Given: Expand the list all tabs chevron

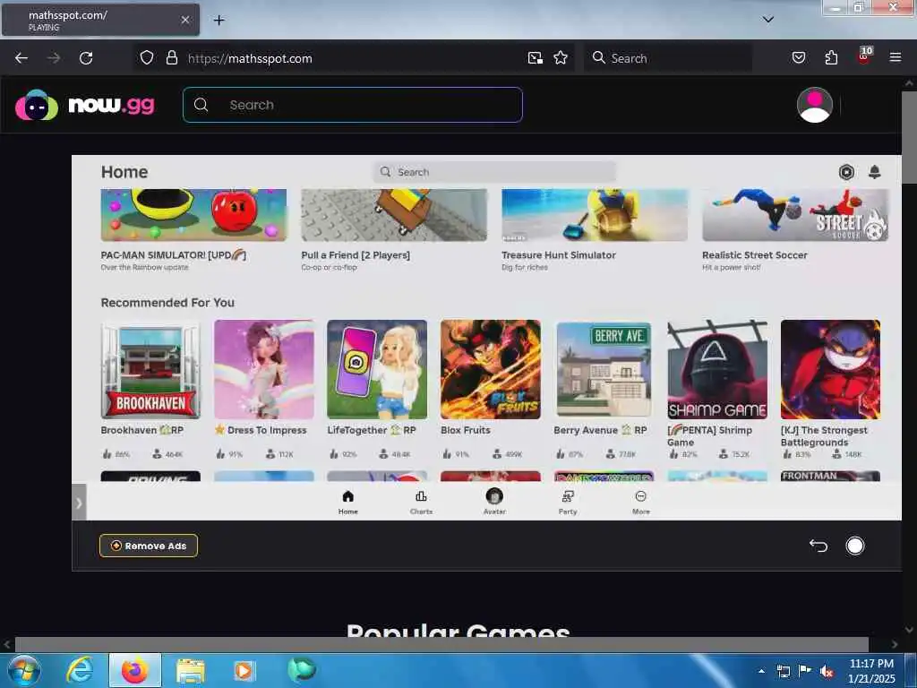Looking at the screenshot, I should (767, 20).
